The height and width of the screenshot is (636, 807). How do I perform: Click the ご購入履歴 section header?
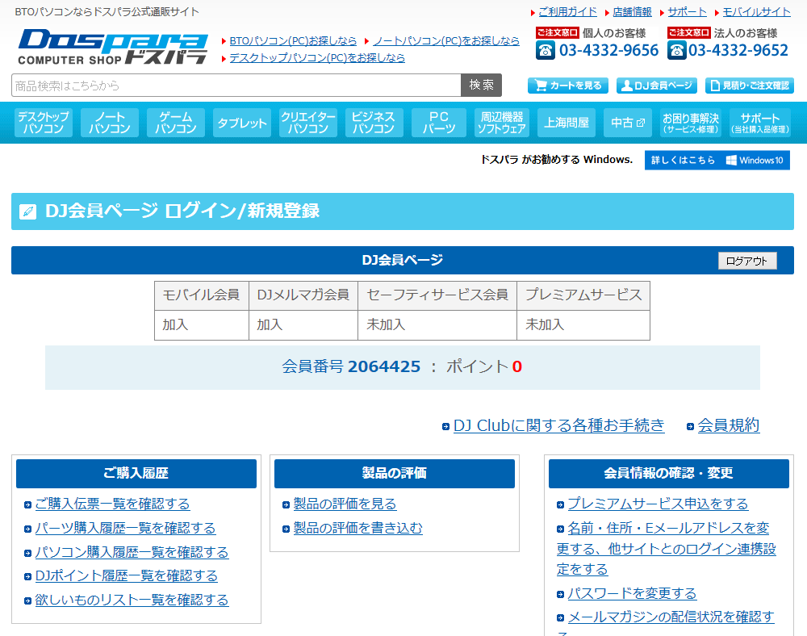point(136,474)
